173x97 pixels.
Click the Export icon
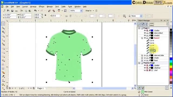(x=54, y=11)
